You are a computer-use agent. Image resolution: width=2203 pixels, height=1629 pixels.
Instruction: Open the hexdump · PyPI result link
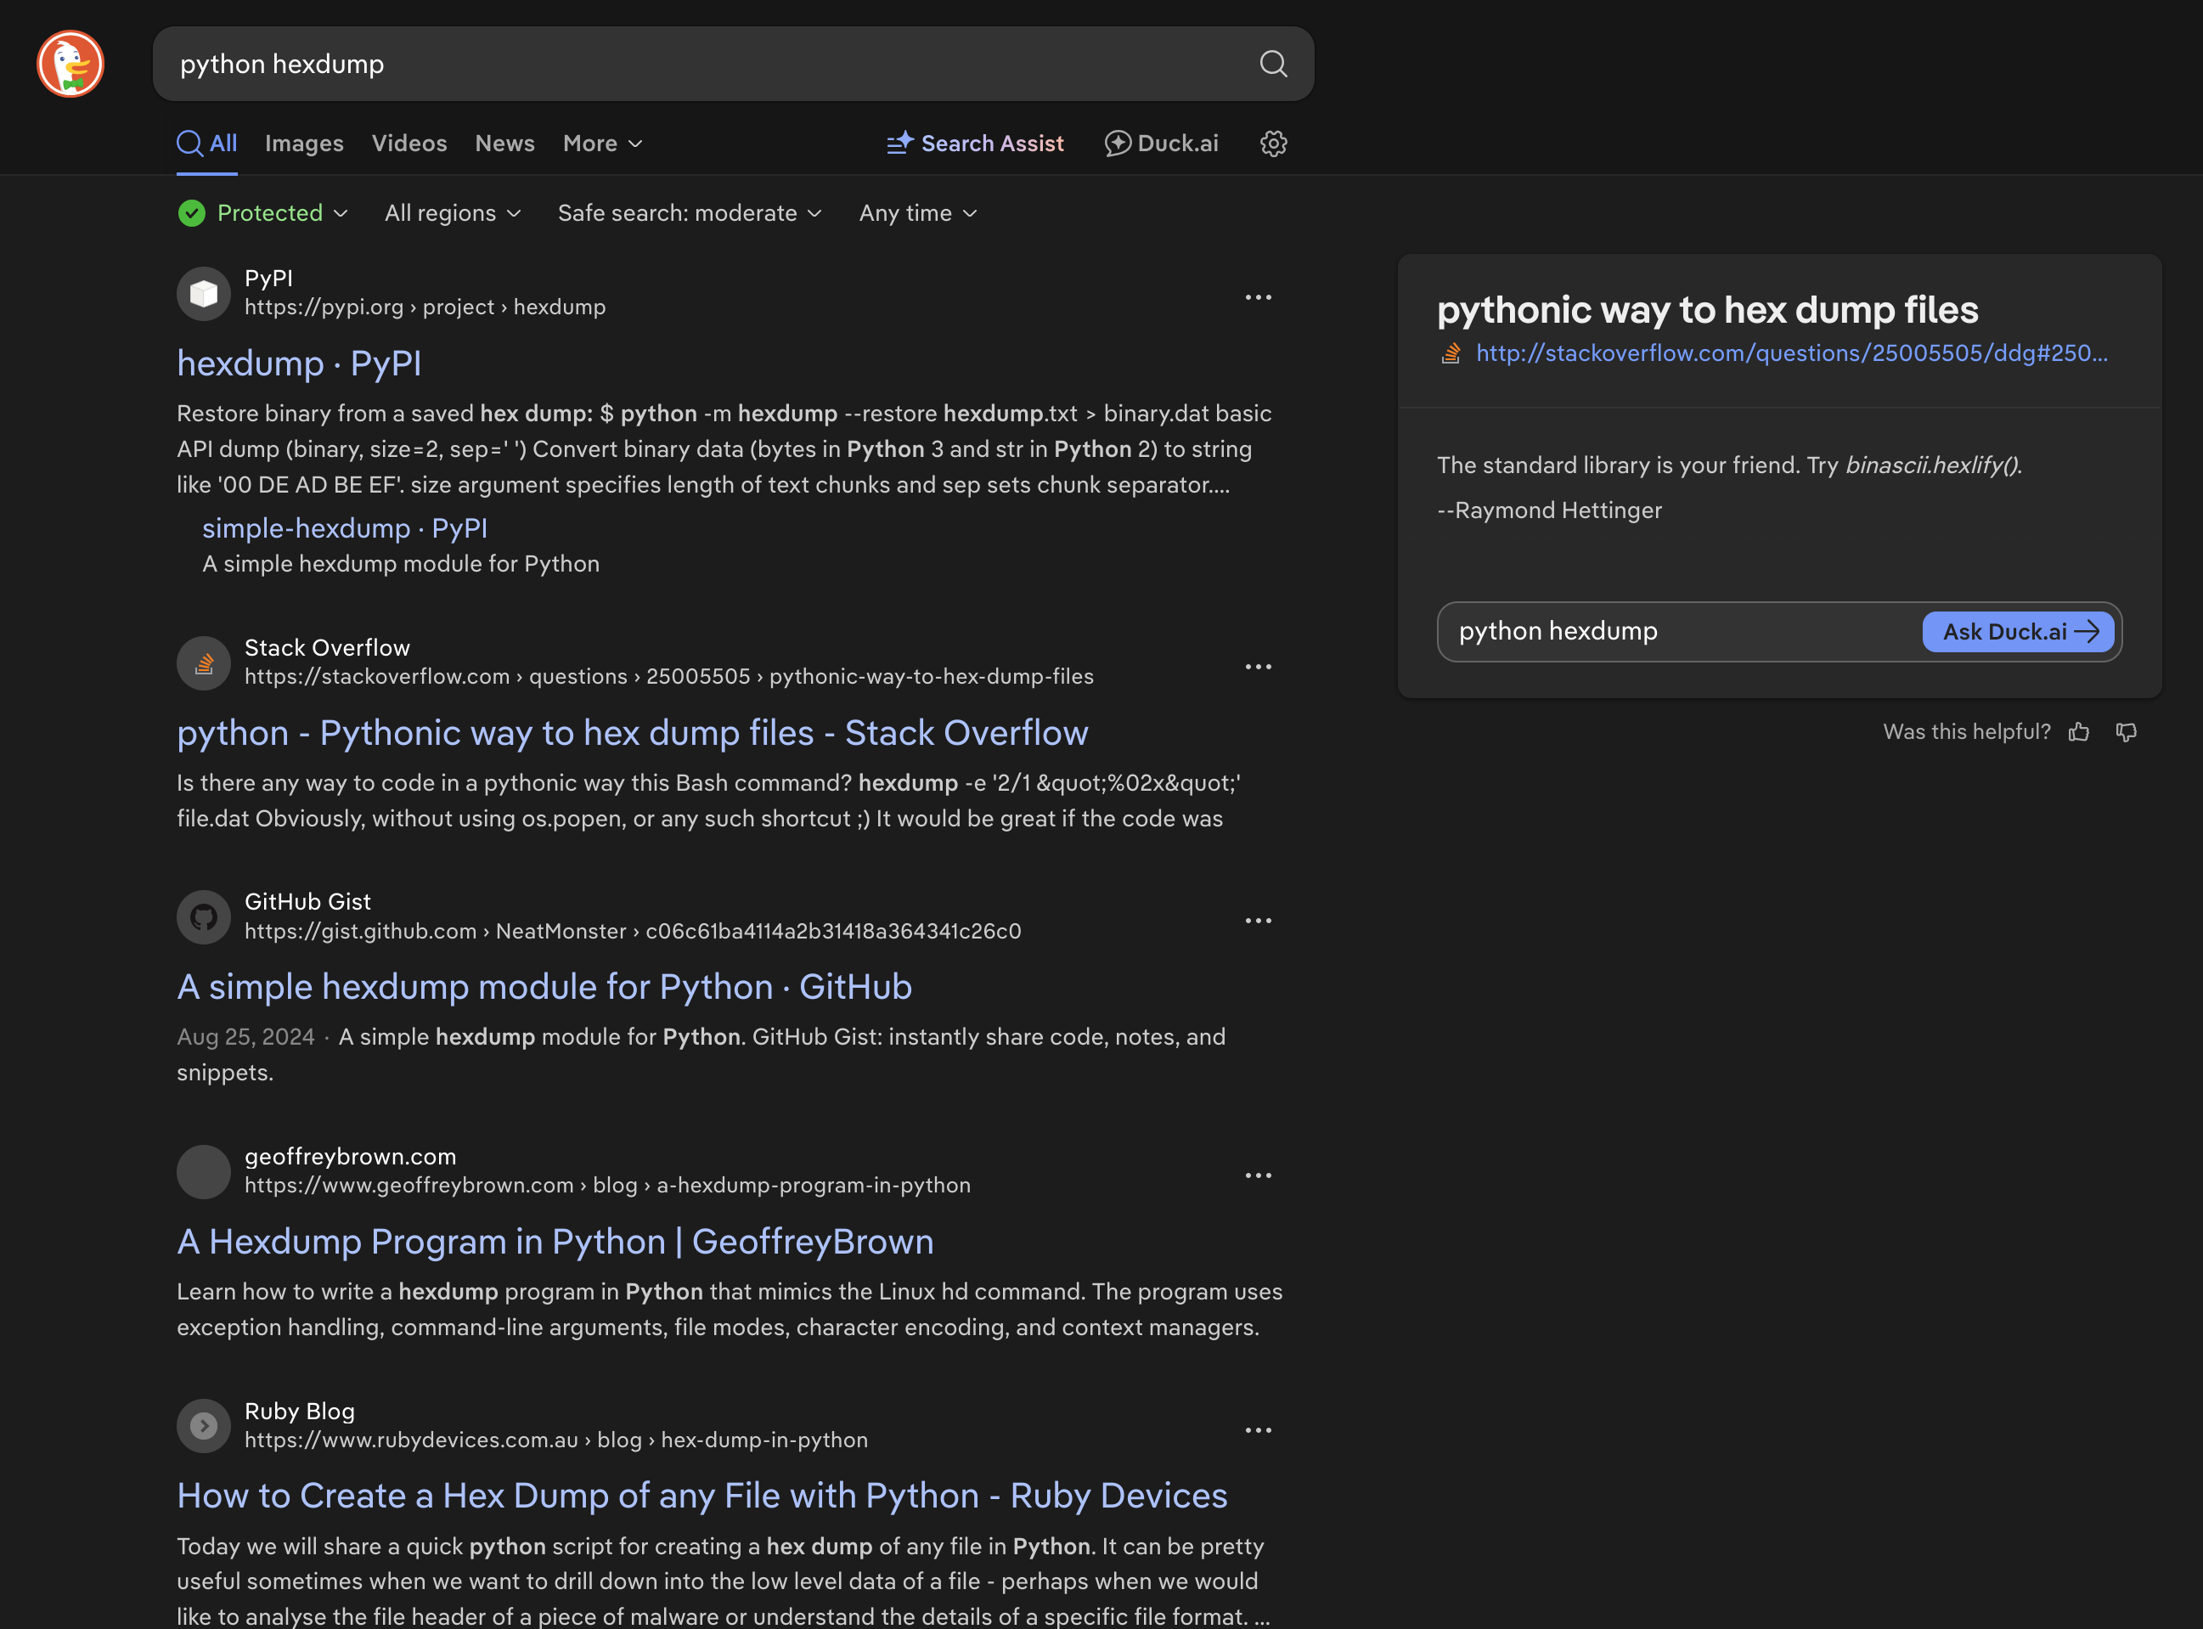click(299, 364)
